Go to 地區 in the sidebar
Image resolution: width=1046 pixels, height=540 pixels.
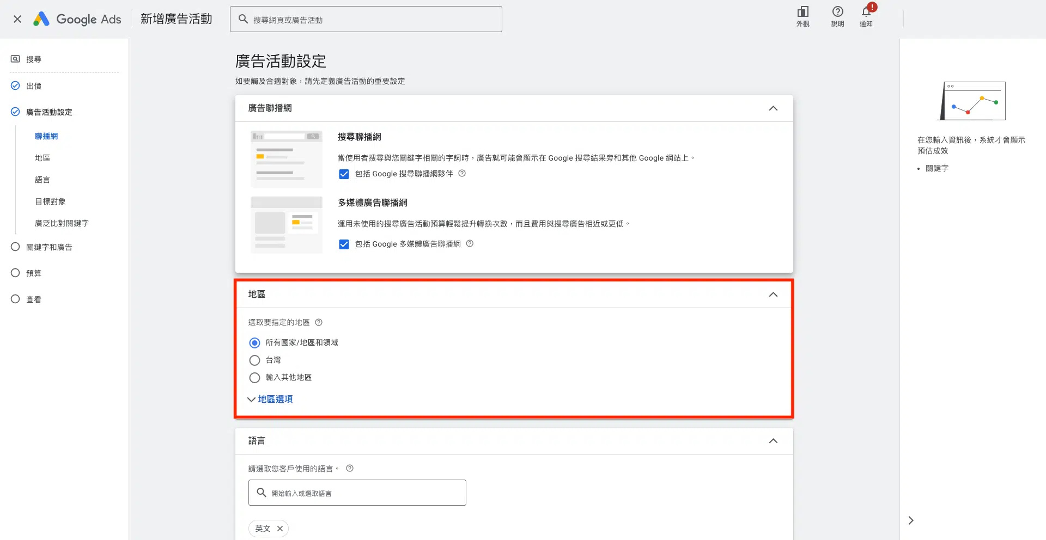tap(42, 158)
